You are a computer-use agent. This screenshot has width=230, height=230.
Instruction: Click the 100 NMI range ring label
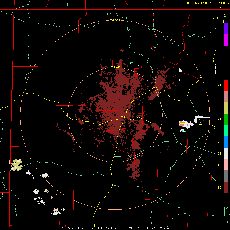click(115, 20)
